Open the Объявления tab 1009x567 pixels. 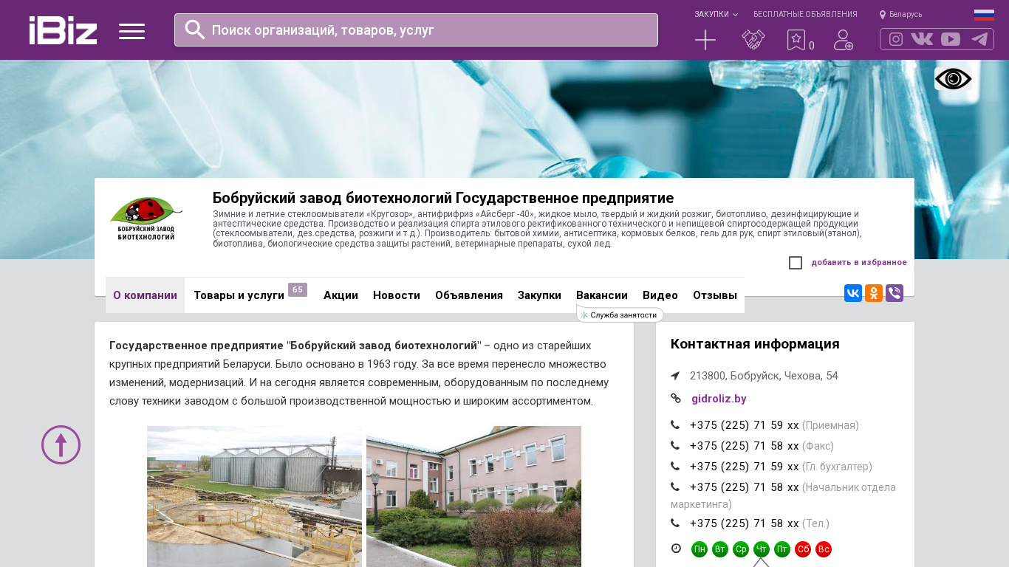tap(469, 295)
